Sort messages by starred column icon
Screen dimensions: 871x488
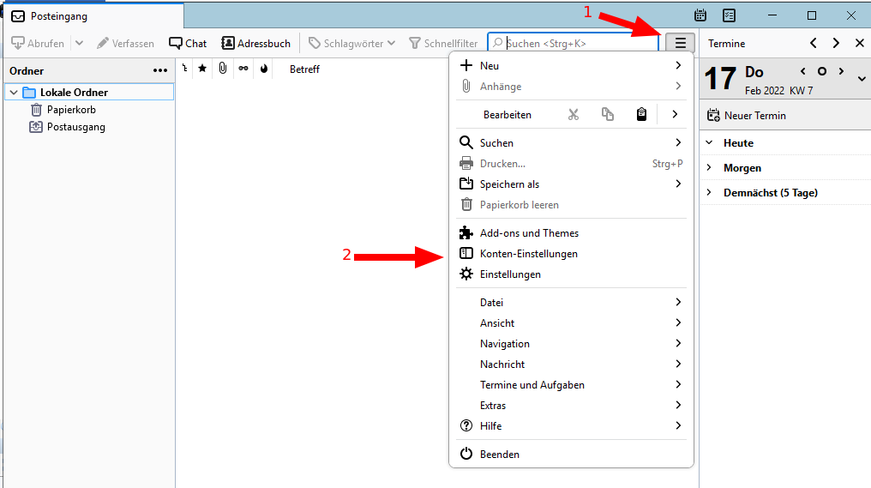click(x=202, y=69)
